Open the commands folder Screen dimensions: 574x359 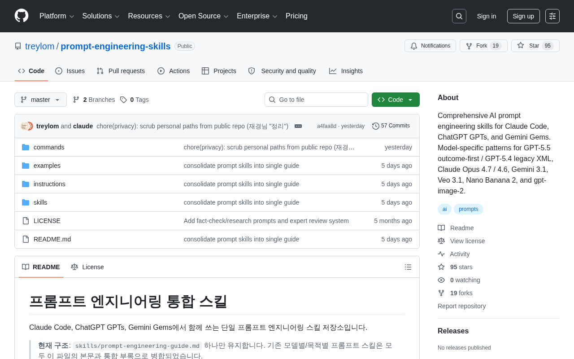(49, 147)
